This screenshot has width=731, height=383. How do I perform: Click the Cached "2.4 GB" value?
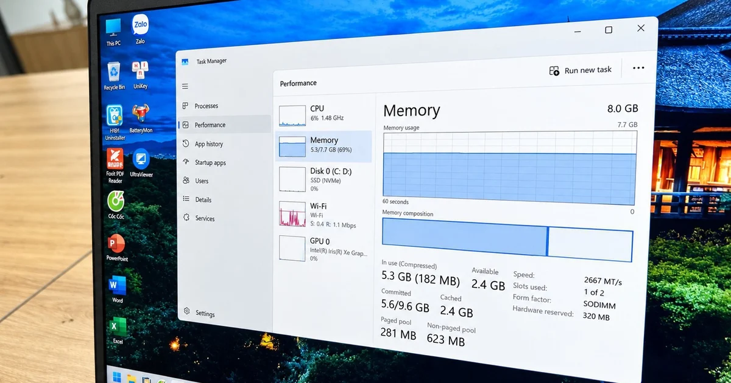(x=456, y=312)
